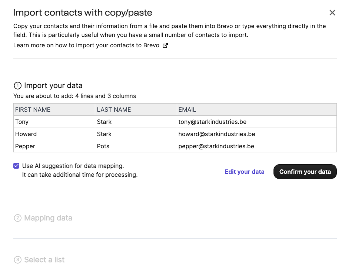Click the step 3 Select a list icon
Image resolution: width=345 pixels, height=277 pixels.
point(17,260)
